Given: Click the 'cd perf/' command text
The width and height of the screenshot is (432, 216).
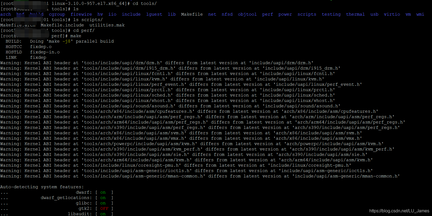Looking at the screenshot, I should click(84, 30).
